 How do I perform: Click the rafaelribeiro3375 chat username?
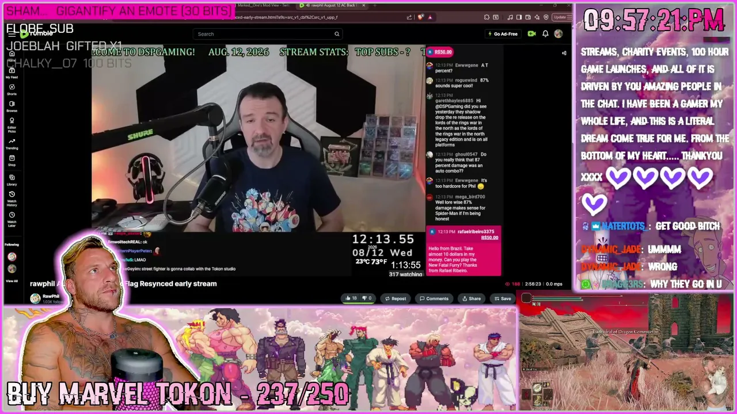[476, 232]
